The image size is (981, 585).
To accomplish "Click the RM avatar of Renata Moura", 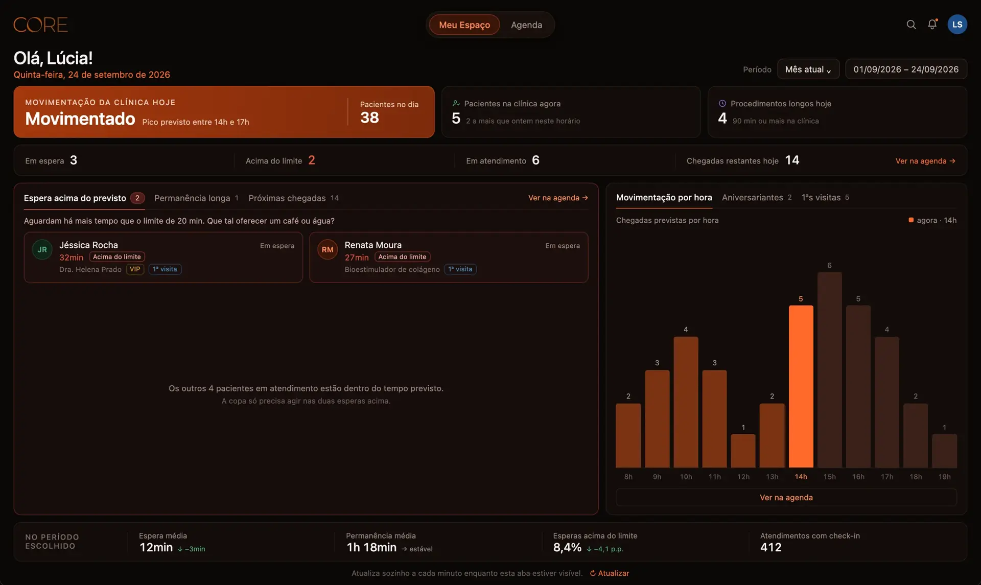I will (x=328, y=250).
